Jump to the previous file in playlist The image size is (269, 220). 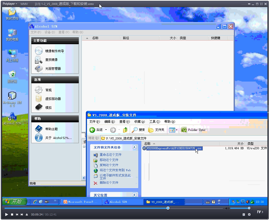coord(17,214)
